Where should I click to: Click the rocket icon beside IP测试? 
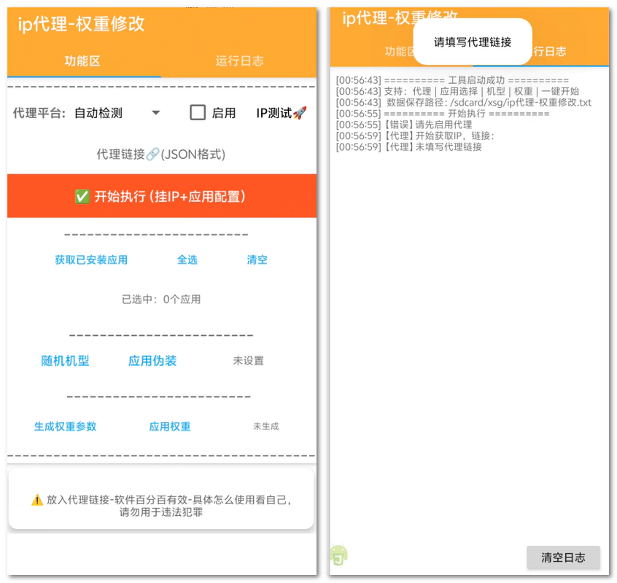[300, 113]
